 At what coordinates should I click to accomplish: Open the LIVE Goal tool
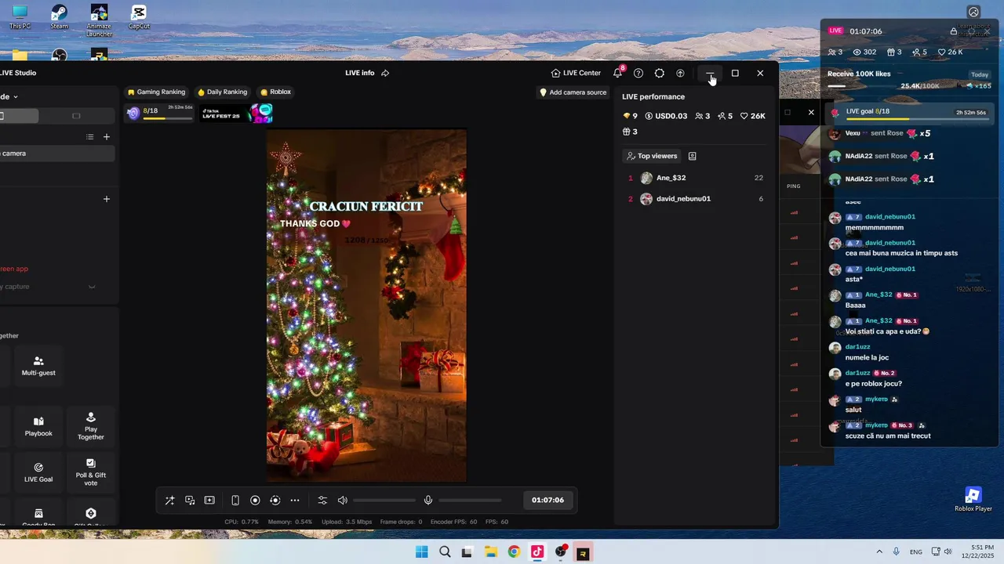38,472
